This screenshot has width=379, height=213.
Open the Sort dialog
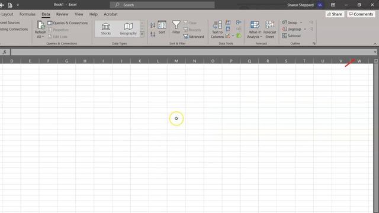pyautogui.click(x=162, y=28)
